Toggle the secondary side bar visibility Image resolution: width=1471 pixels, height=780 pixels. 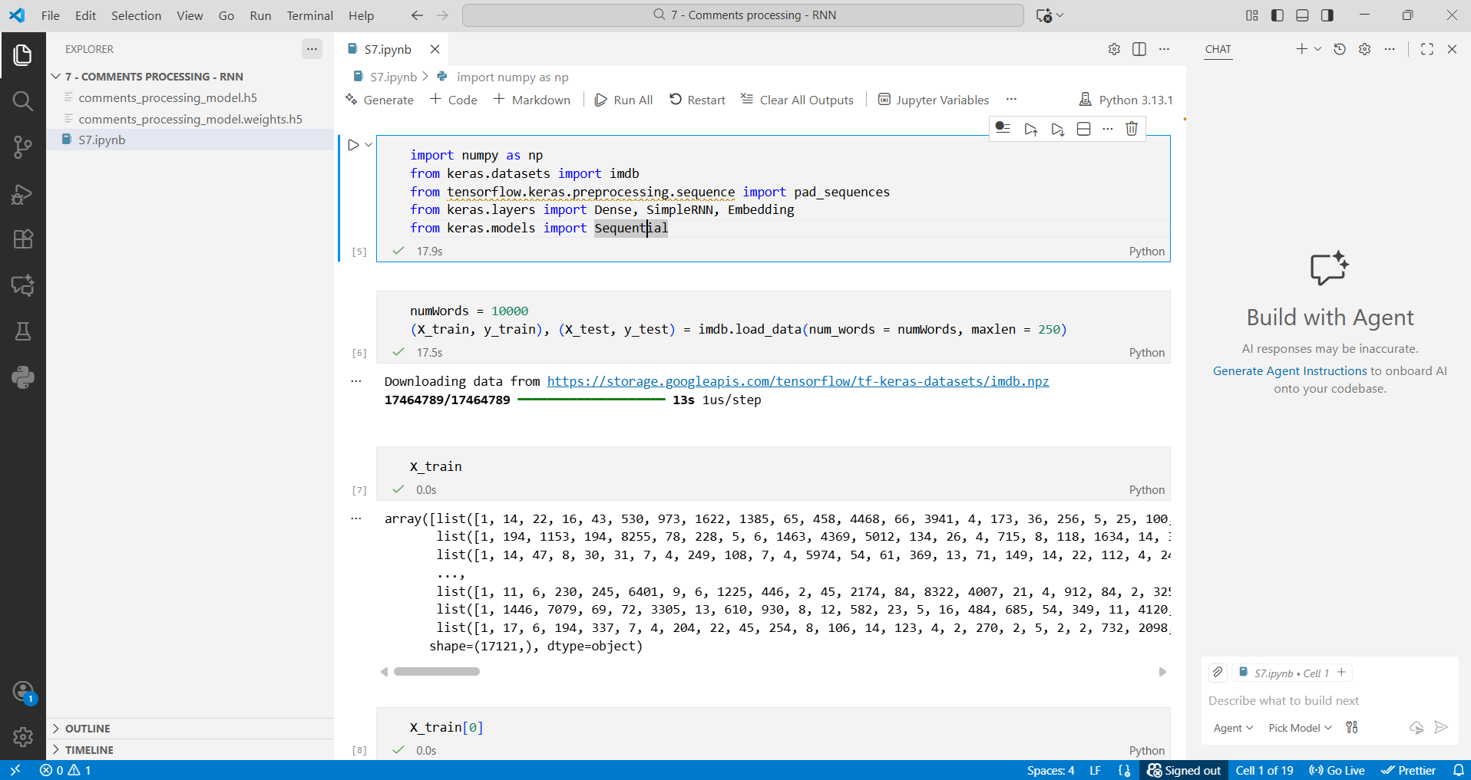click(1327, 15)
